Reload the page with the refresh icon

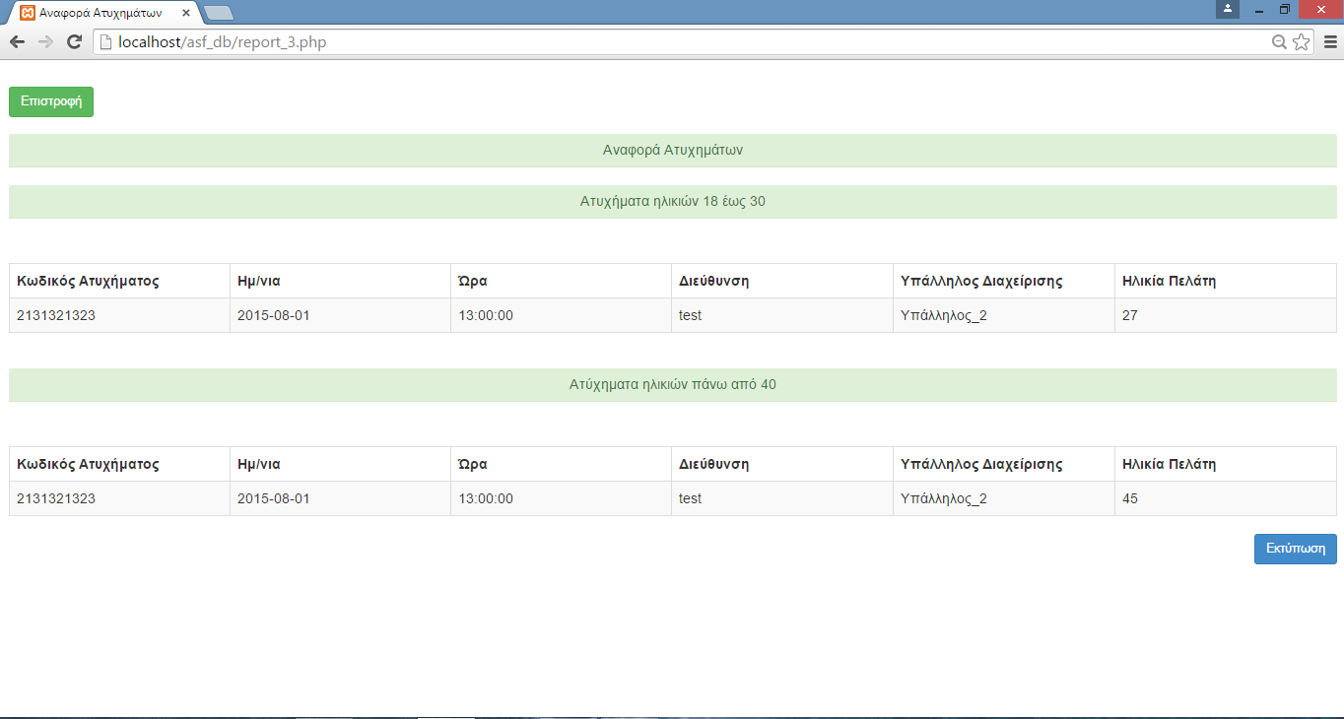(74, 42)
